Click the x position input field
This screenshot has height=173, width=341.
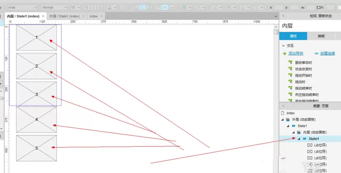click(279, 8)
